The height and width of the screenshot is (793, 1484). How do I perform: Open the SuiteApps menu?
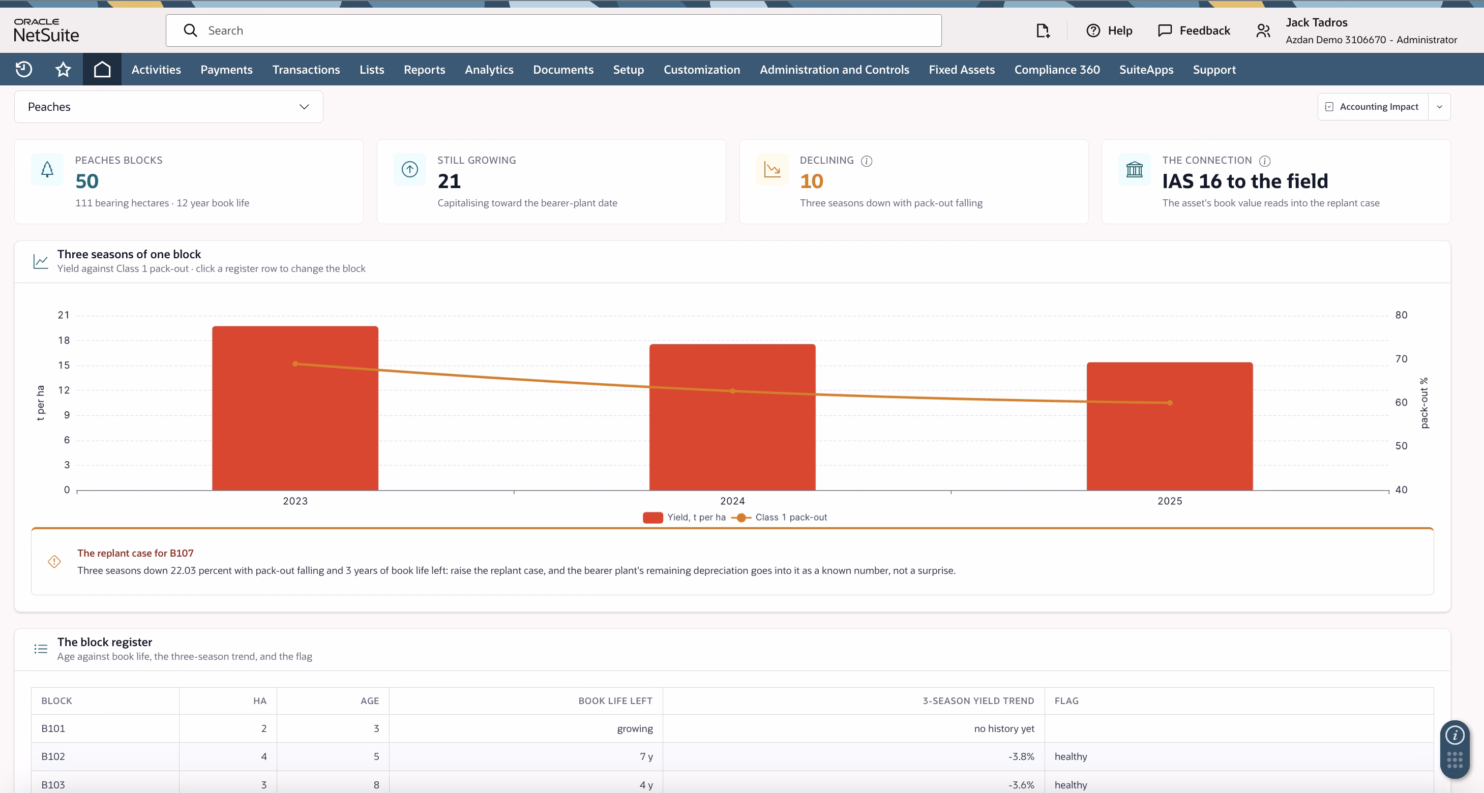coord(1146,69)
